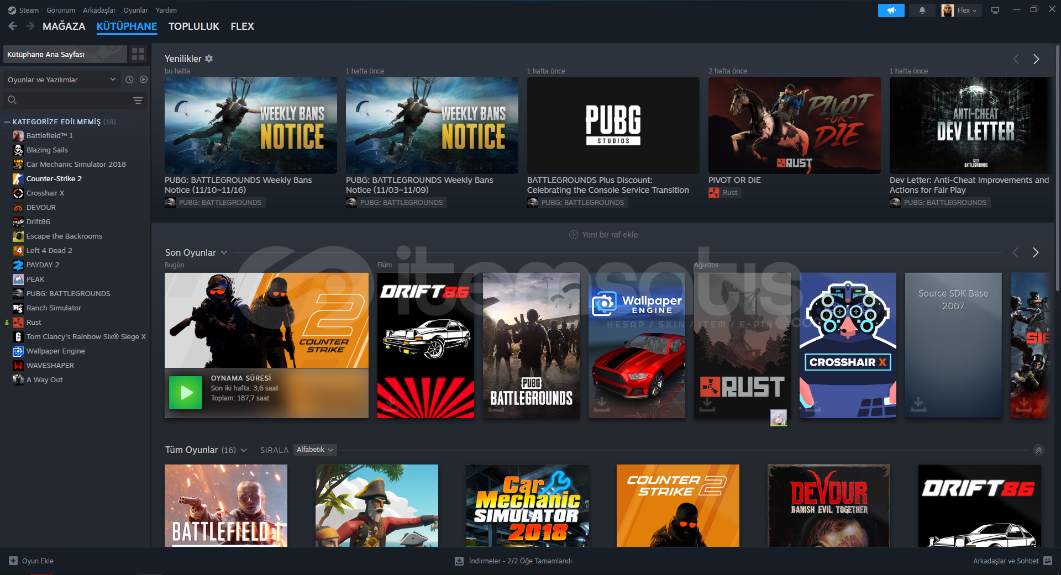
Task: Go to the MAĞAZA tab
Action: (x=64, y=27)
